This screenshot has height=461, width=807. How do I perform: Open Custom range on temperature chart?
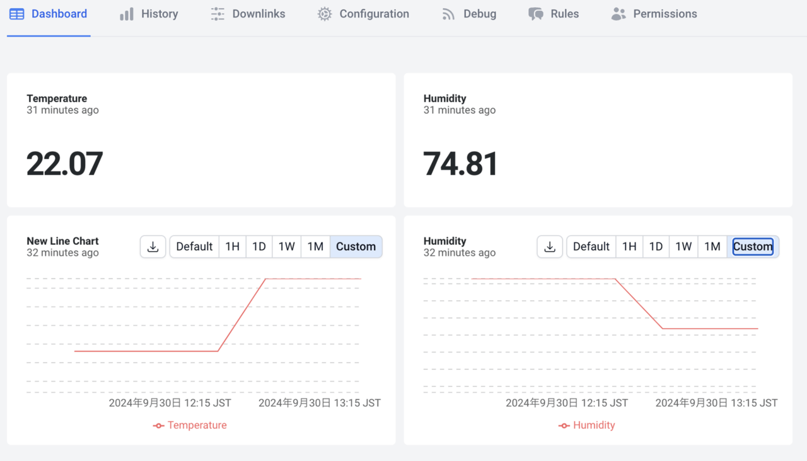pos(356,247)
